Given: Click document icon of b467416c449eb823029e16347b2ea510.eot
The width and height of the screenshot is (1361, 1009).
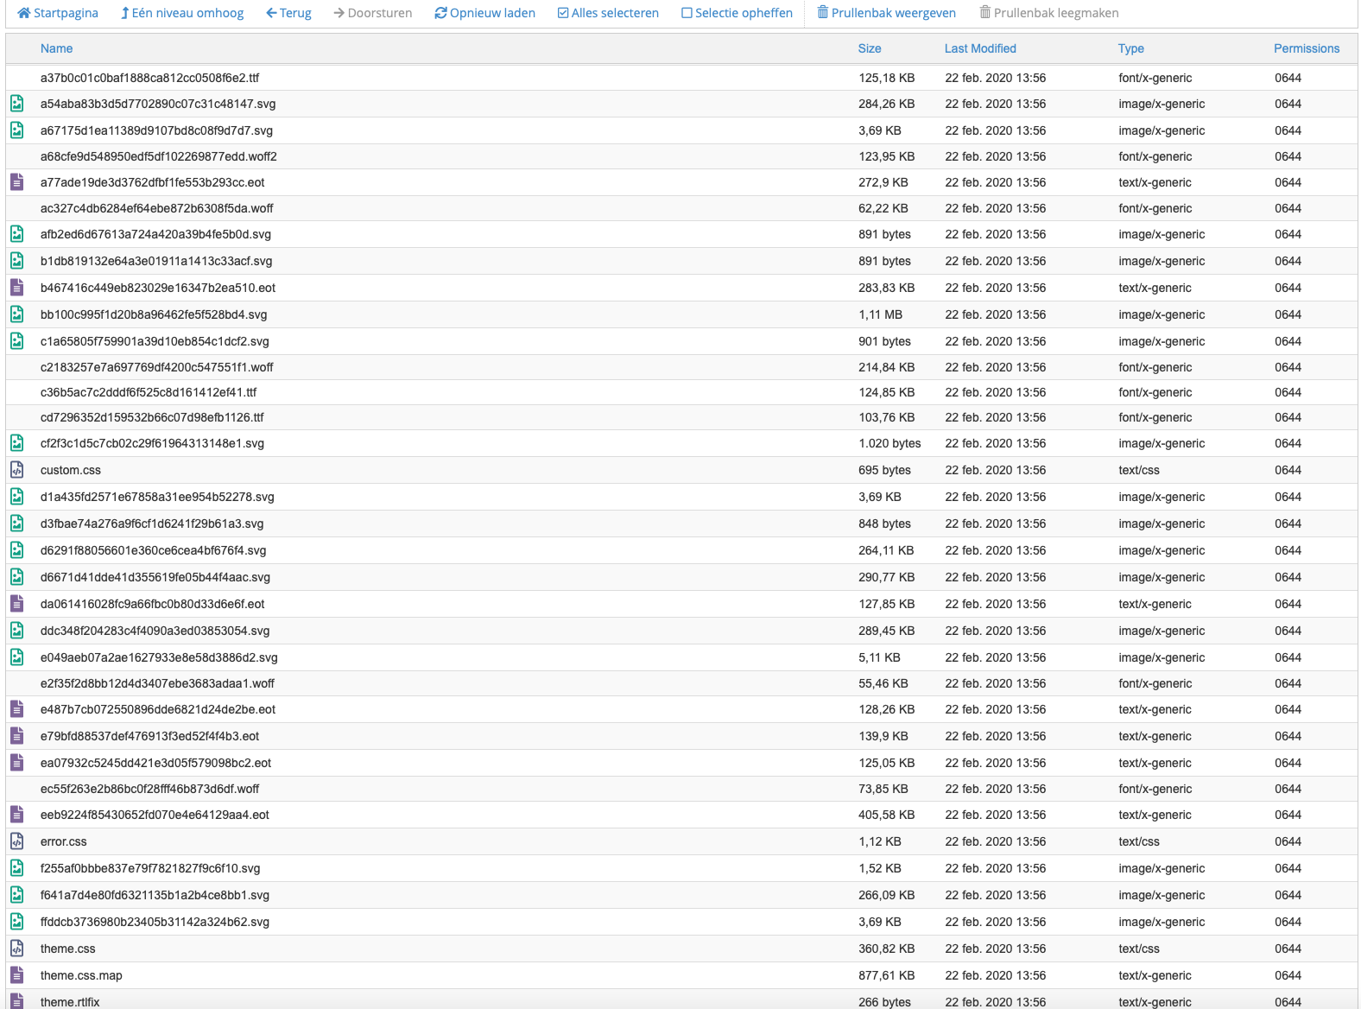Looking at the screenshot, I should (x=16, y=288).
